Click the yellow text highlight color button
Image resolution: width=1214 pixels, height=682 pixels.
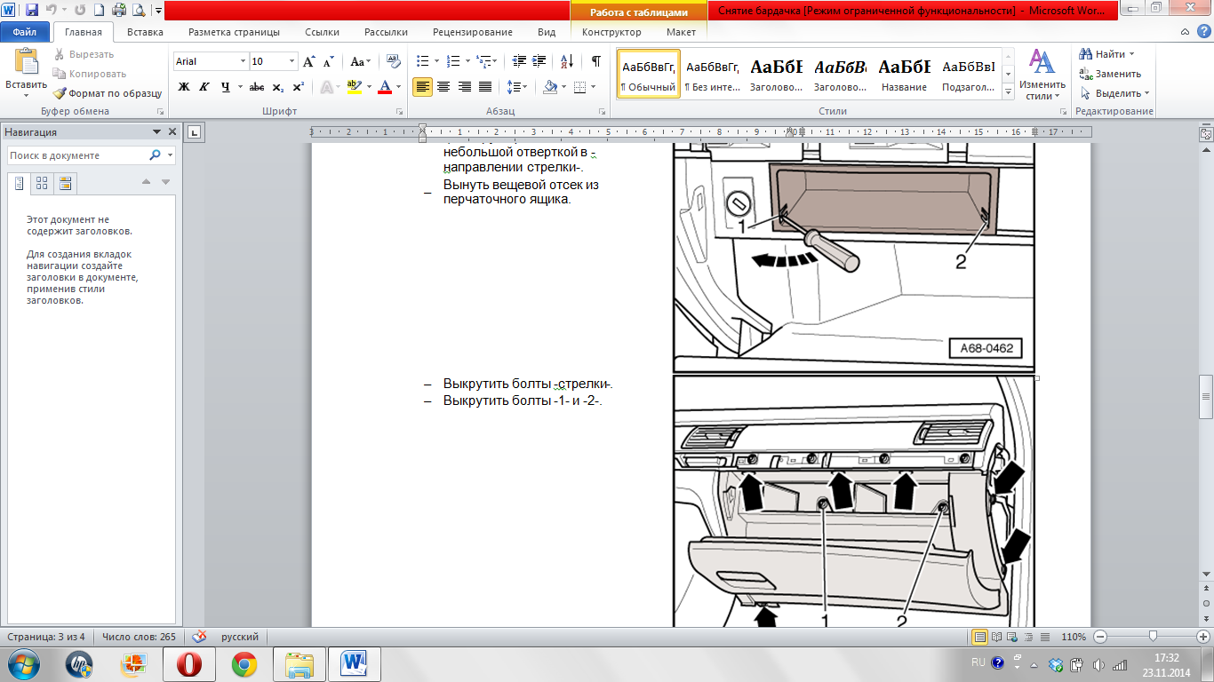click(354, 87)
